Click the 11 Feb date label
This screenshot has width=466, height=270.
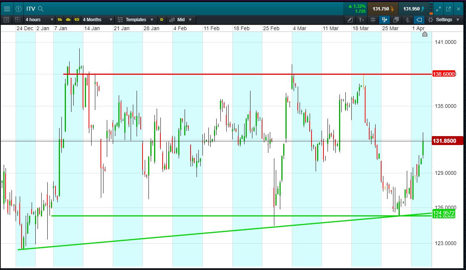coord(211,28)
